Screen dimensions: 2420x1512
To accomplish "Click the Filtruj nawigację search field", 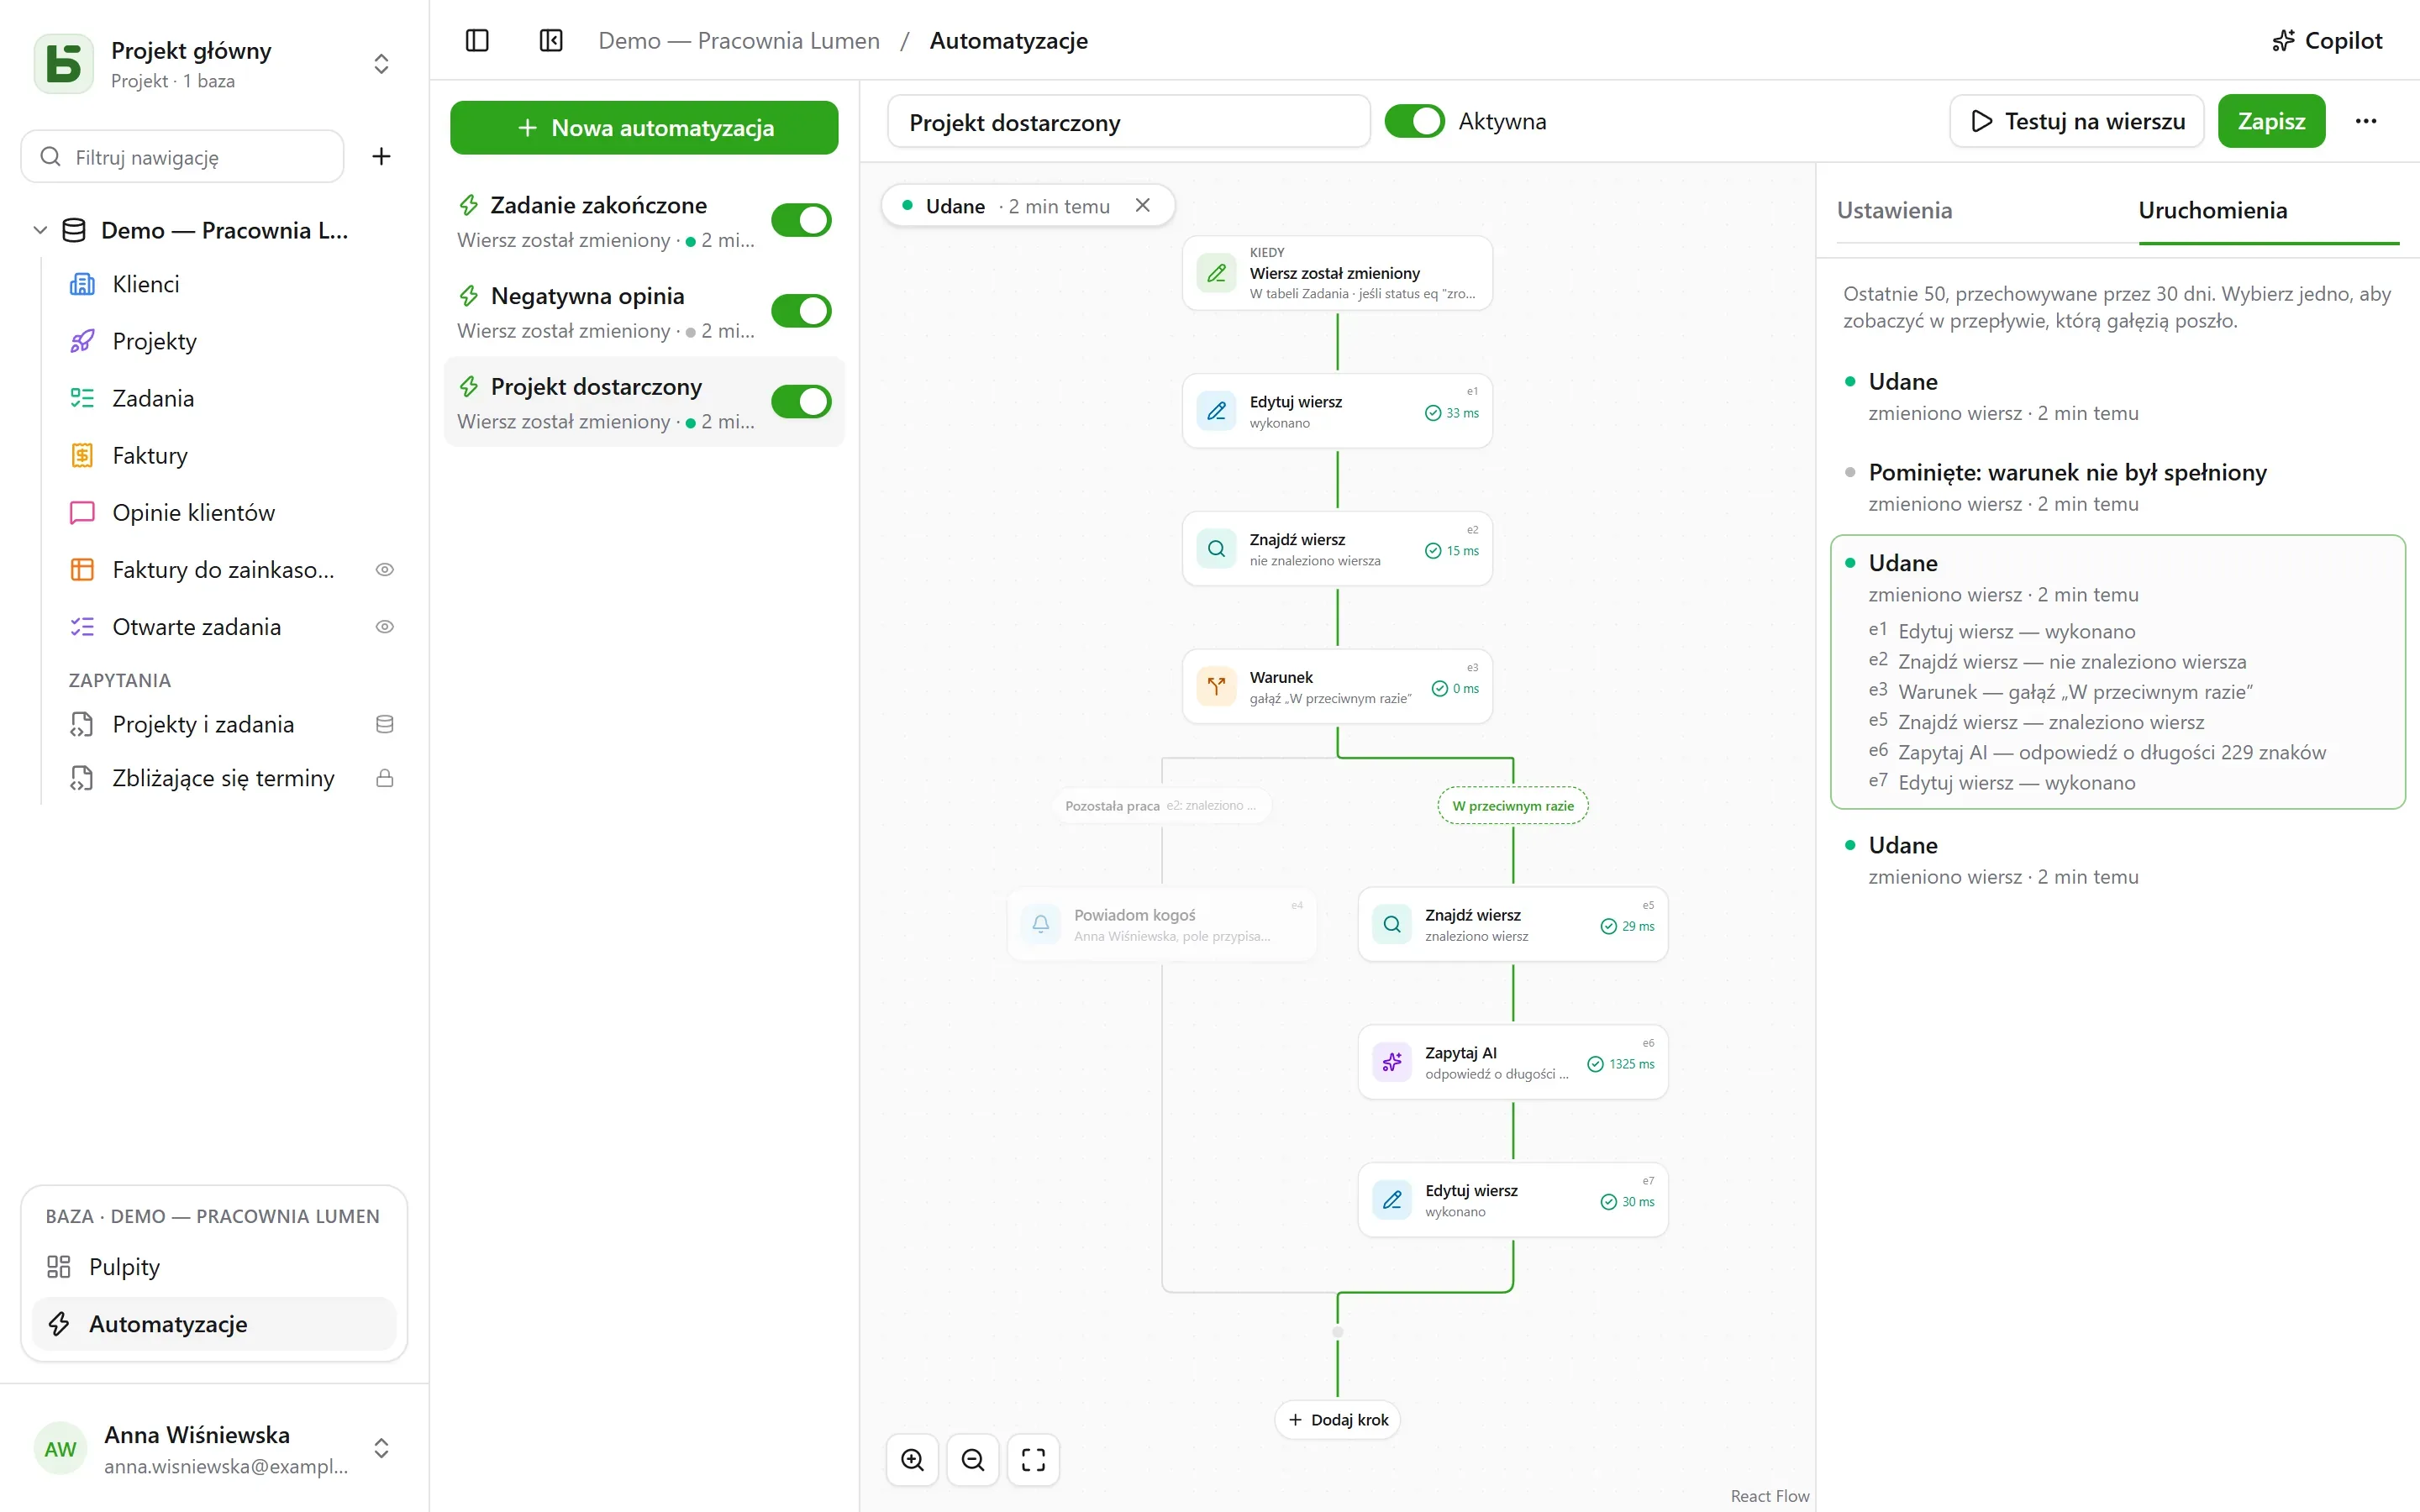I will tap(182, 157).
